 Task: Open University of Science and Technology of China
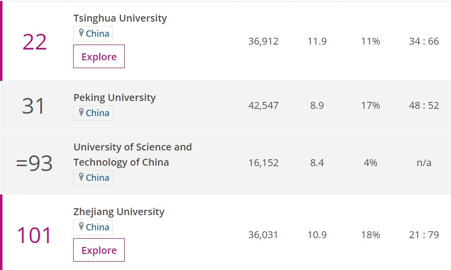pos(133,154)
